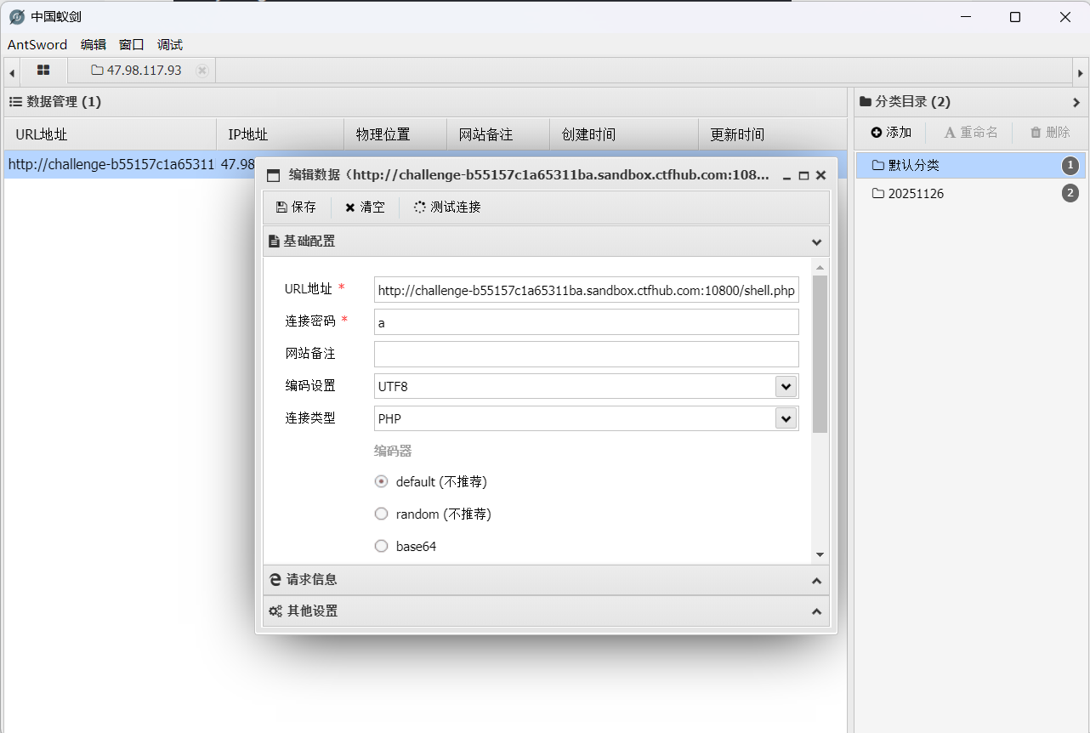Select the random (不推荐) encoder radio
The image size is (1090, 733).
coord(381,514)
